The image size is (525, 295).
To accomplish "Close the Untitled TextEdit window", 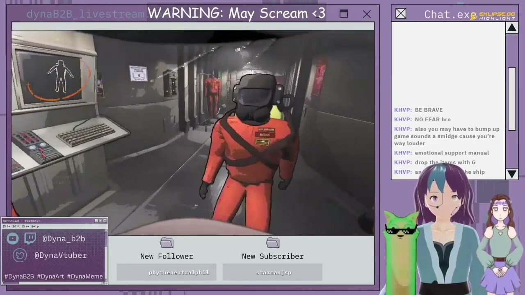I will click(105, 221).
